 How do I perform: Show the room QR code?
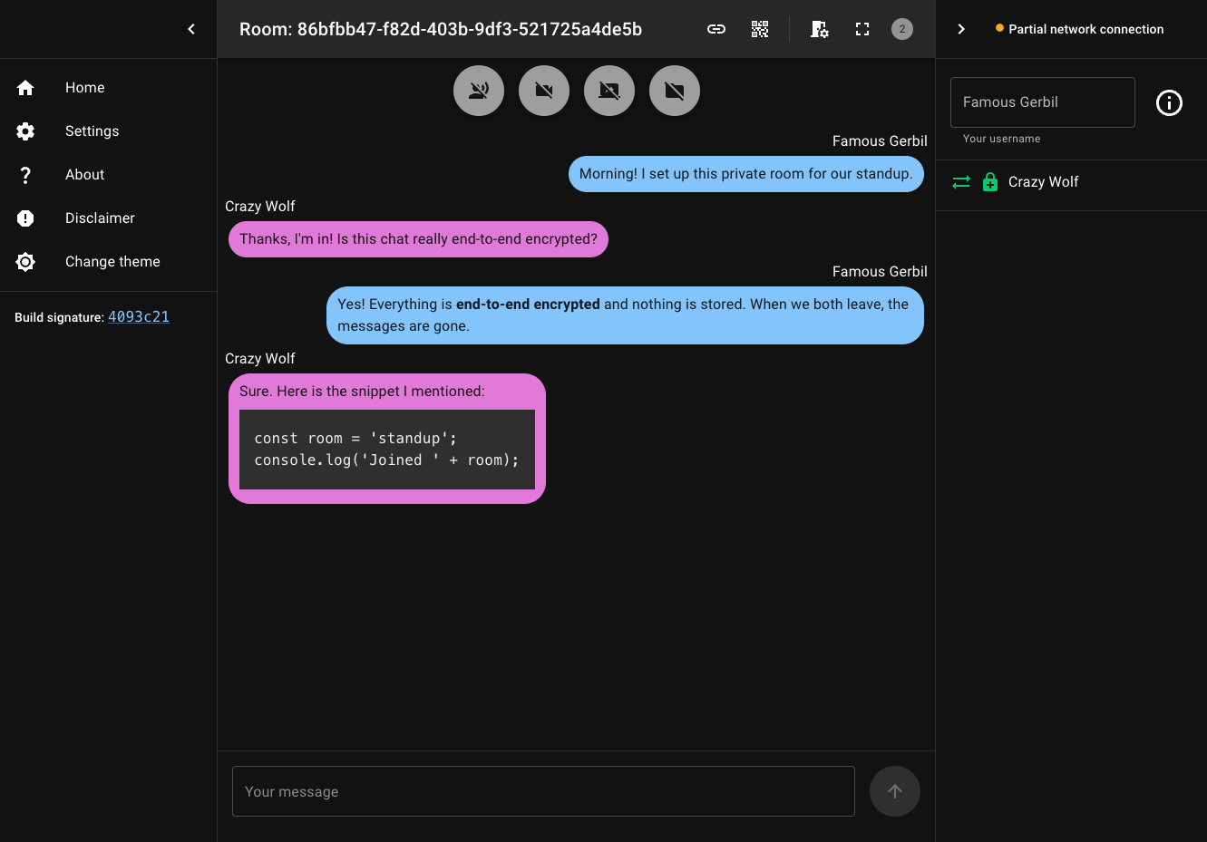coord(760,29)
